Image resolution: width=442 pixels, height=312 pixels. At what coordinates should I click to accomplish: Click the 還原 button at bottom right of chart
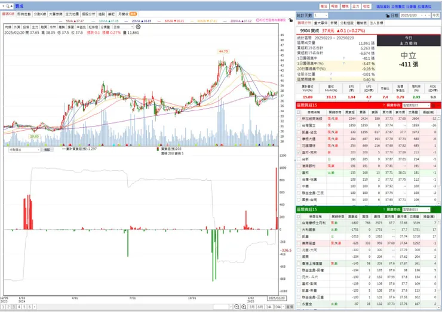tap(290, 307)
